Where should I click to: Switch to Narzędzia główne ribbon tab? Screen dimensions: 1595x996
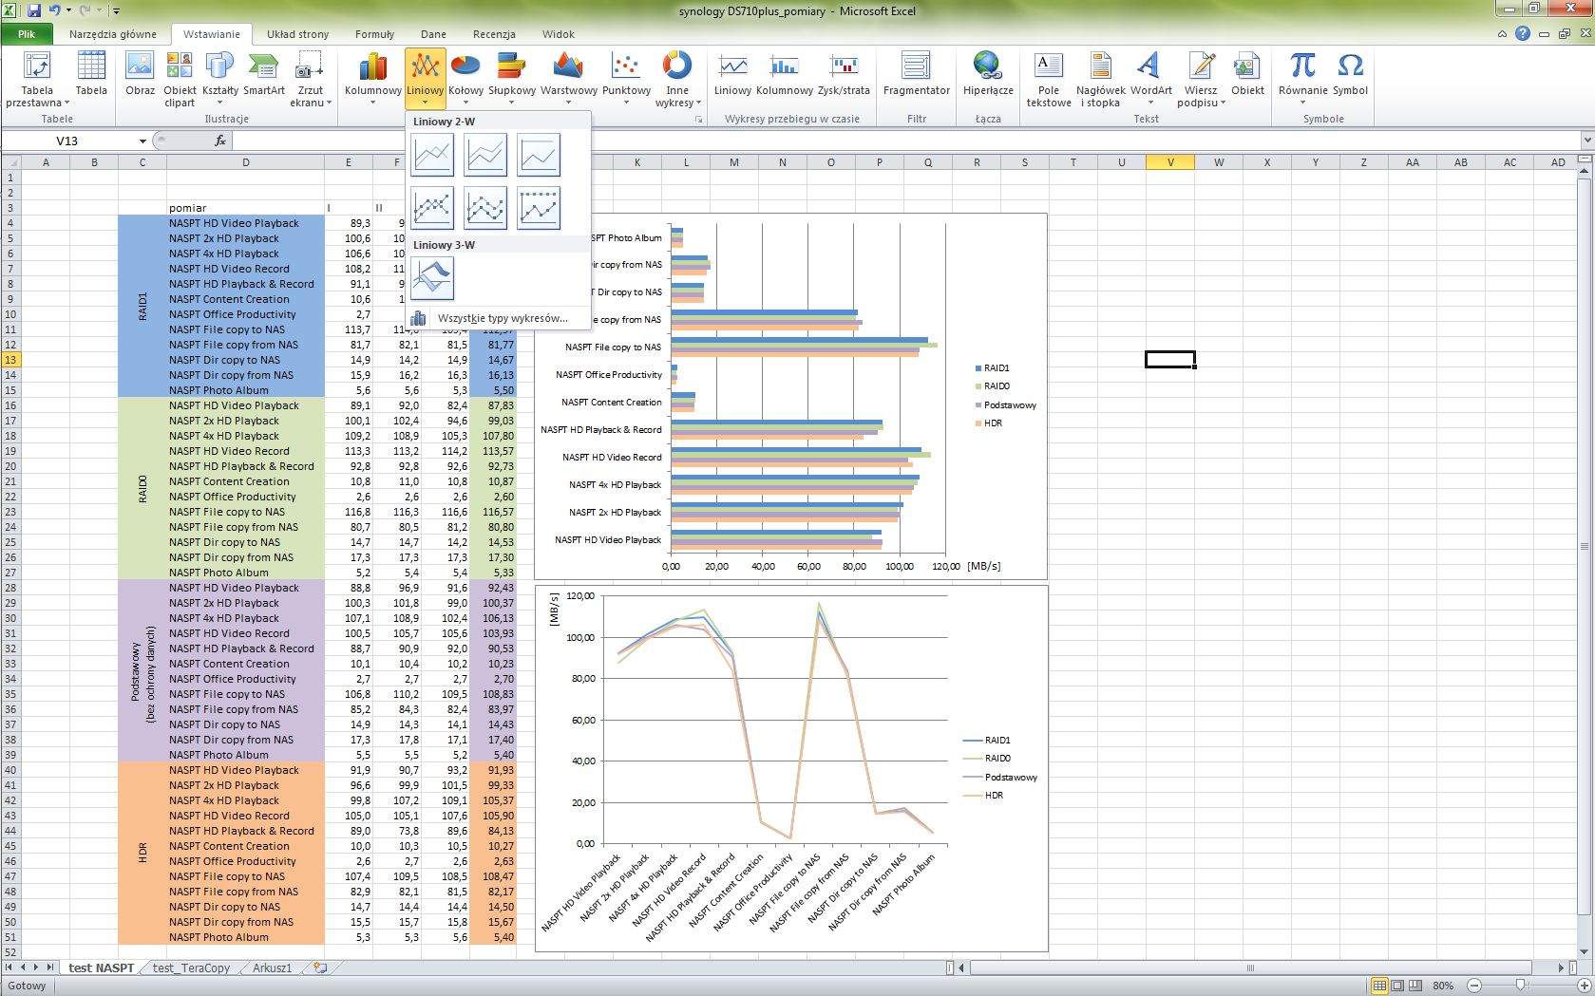pos(113,34)
